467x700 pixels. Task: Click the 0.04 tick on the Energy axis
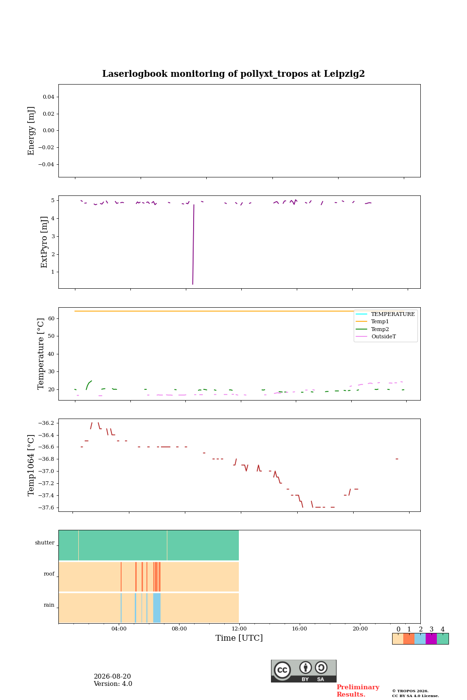pos(49,97)
